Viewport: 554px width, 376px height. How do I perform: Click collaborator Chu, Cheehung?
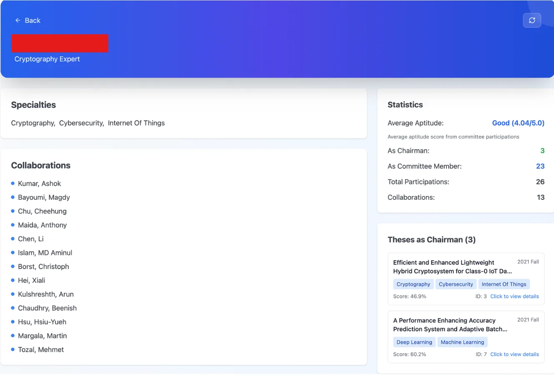(x=42, y=211)
